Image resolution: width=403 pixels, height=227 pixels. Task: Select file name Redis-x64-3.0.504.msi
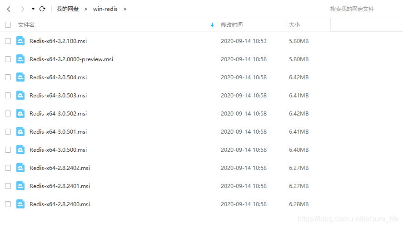tap(58, 77)
